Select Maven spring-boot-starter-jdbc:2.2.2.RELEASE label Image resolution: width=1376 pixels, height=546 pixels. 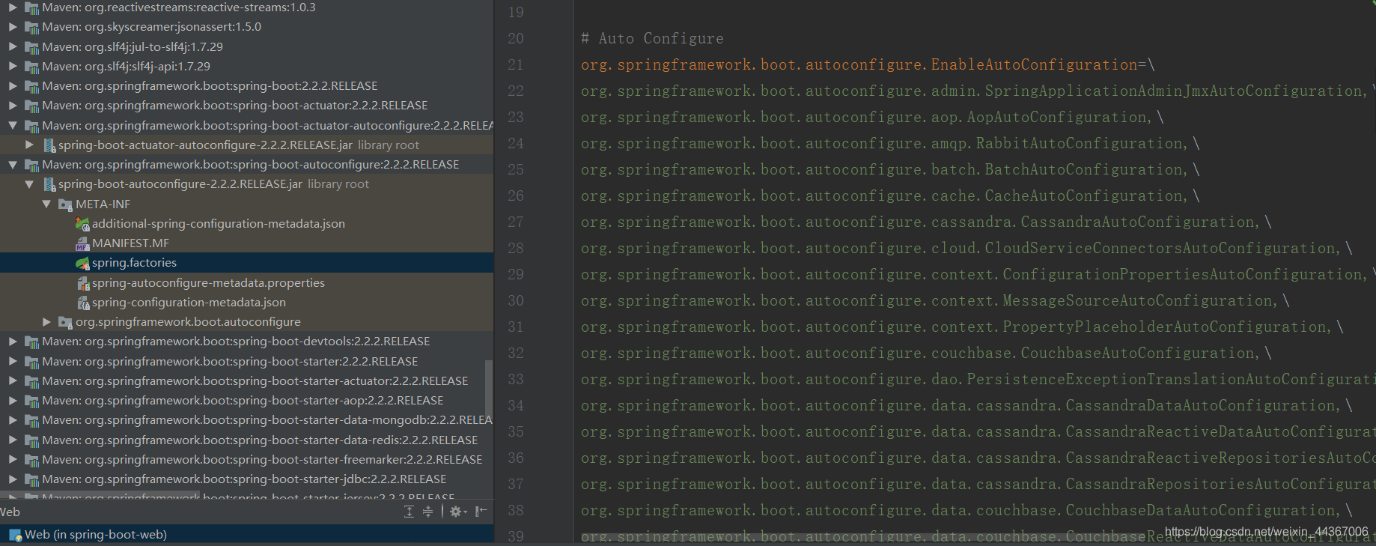(244, 479)
